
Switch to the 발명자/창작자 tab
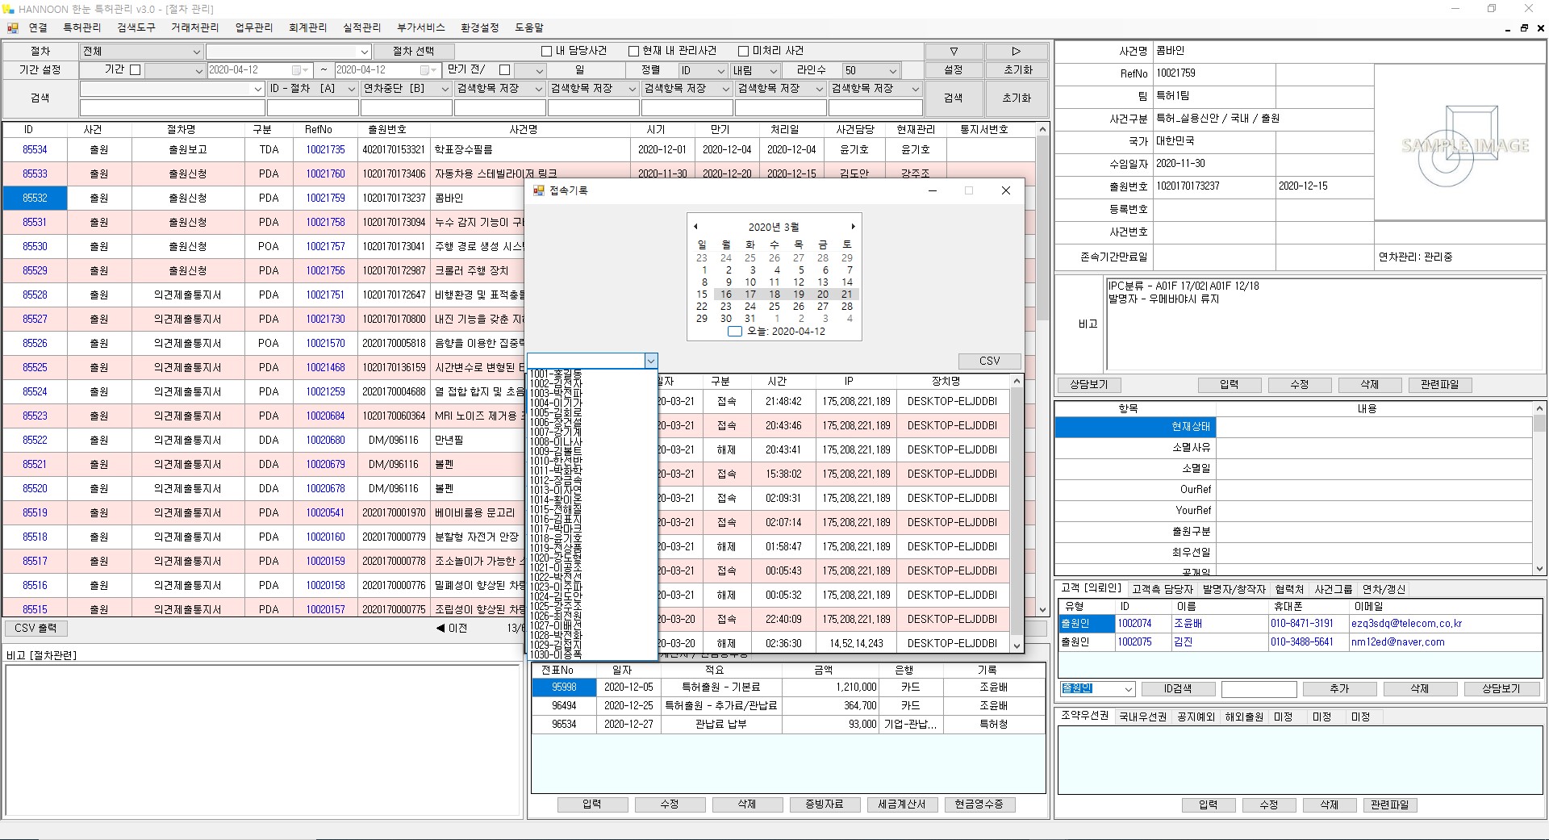[x=1234, y=589]
